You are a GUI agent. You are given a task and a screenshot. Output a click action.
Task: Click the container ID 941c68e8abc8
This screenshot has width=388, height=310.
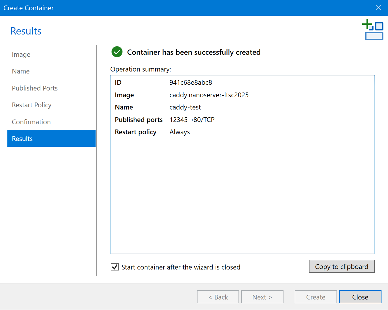pyautogui.click(x=190, y=82)
